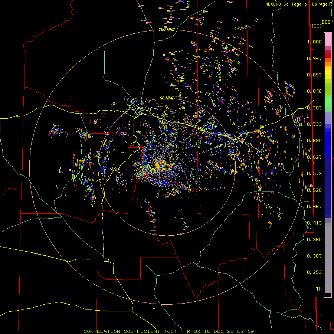Select the 0.947 color scale value

tap(314, 58)
